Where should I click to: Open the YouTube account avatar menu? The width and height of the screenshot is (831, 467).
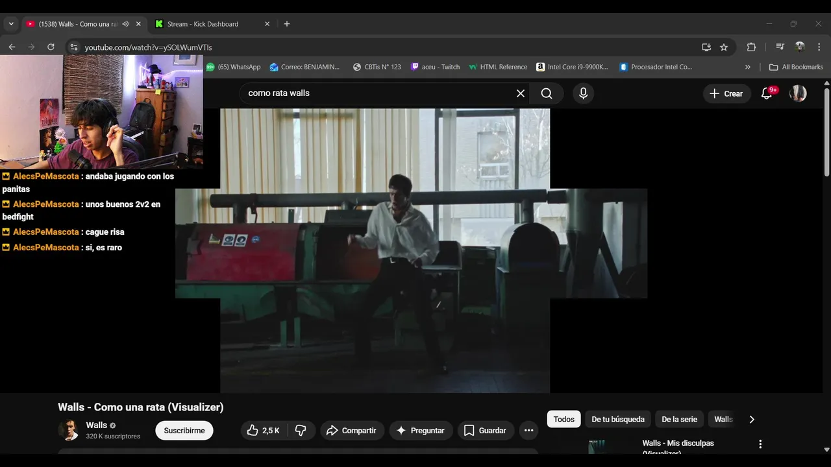pyautogui.click(x=798, y=93)
